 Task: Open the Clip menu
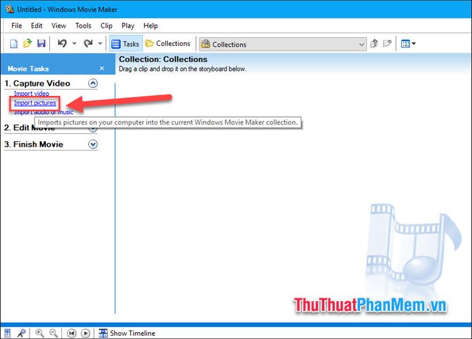pyautogui.click(x=107, y=26)
